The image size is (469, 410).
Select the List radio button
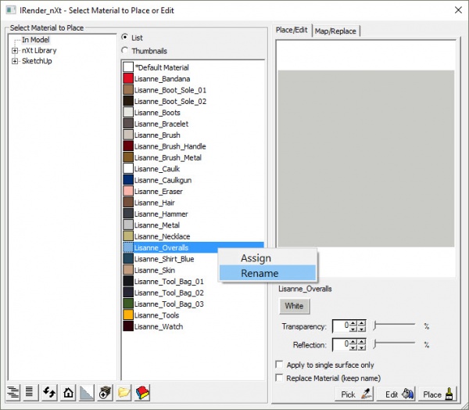[126, 38]
